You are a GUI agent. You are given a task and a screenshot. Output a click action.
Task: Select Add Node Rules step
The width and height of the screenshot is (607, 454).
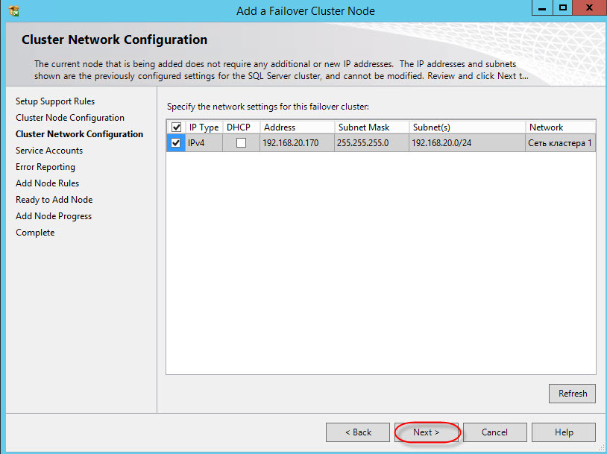tap(47, 183)
